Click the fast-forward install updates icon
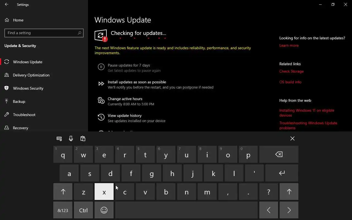The width and height of the screenshot is (352, 220). (101, 84)
